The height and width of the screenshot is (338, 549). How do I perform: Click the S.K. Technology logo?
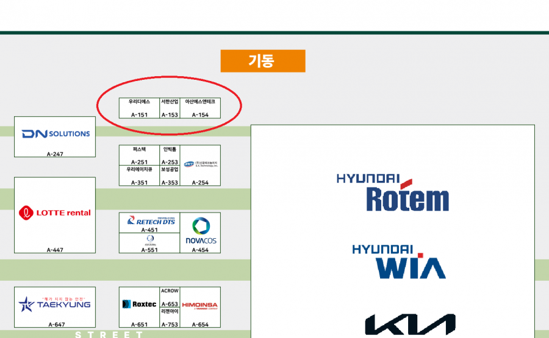[x=200, y=164]
